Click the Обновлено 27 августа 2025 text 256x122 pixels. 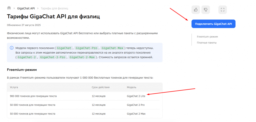24,25
